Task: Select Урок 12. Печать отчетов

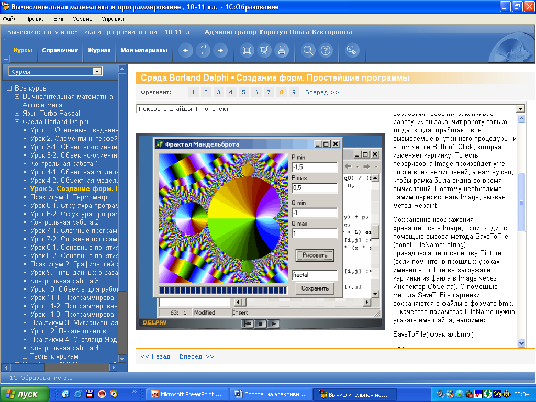Action: [x=69, y=331]
